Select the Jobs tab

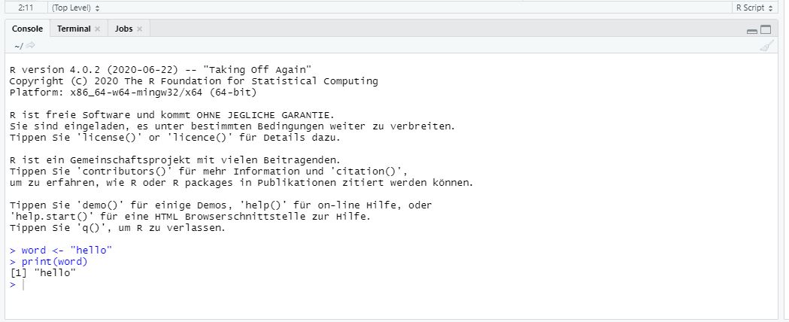pos(123,29)
